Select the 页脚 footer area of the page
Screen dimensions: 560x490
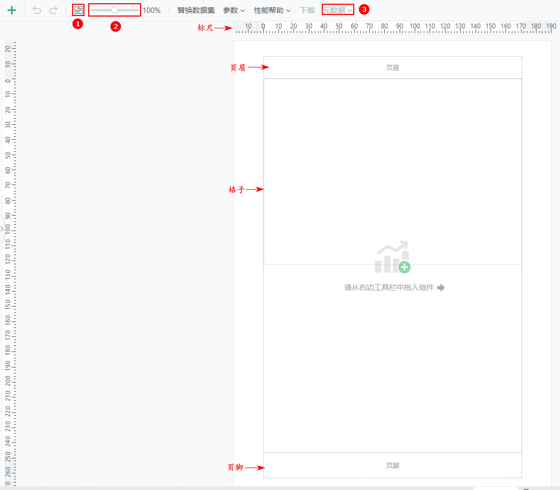pyautogui.click(x=393, y=465)
